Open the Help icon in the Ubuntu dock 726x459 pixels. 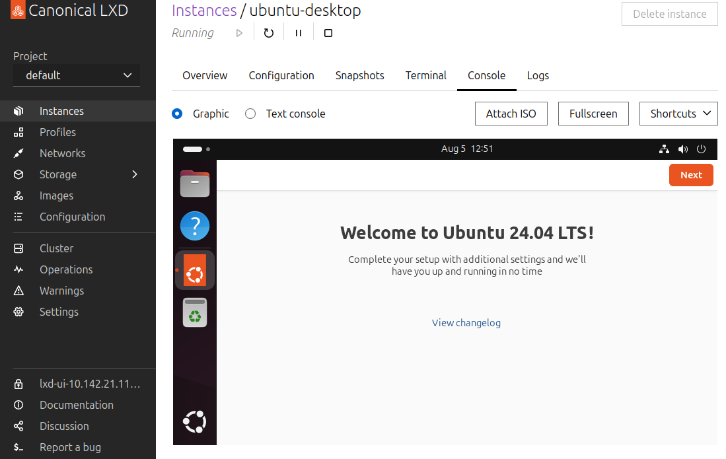pyautogui.click(x=195, y=227)
